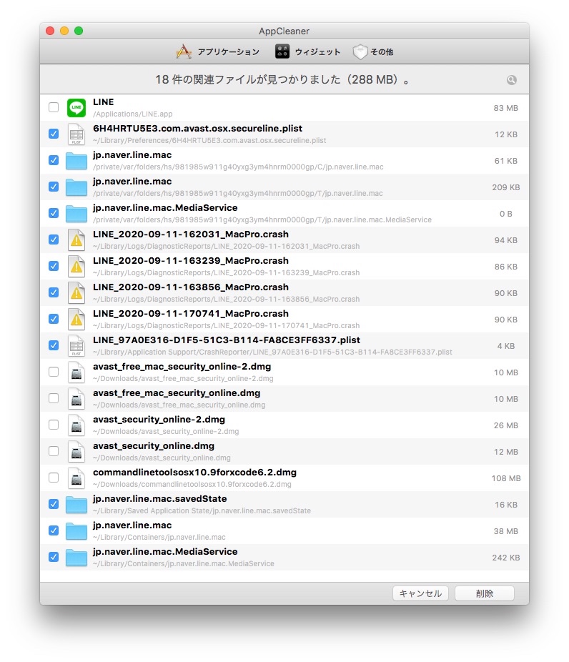Click the applications A-shaped toolbar icon
This screenshot has height=662, width=569.
tap(184, 51)
